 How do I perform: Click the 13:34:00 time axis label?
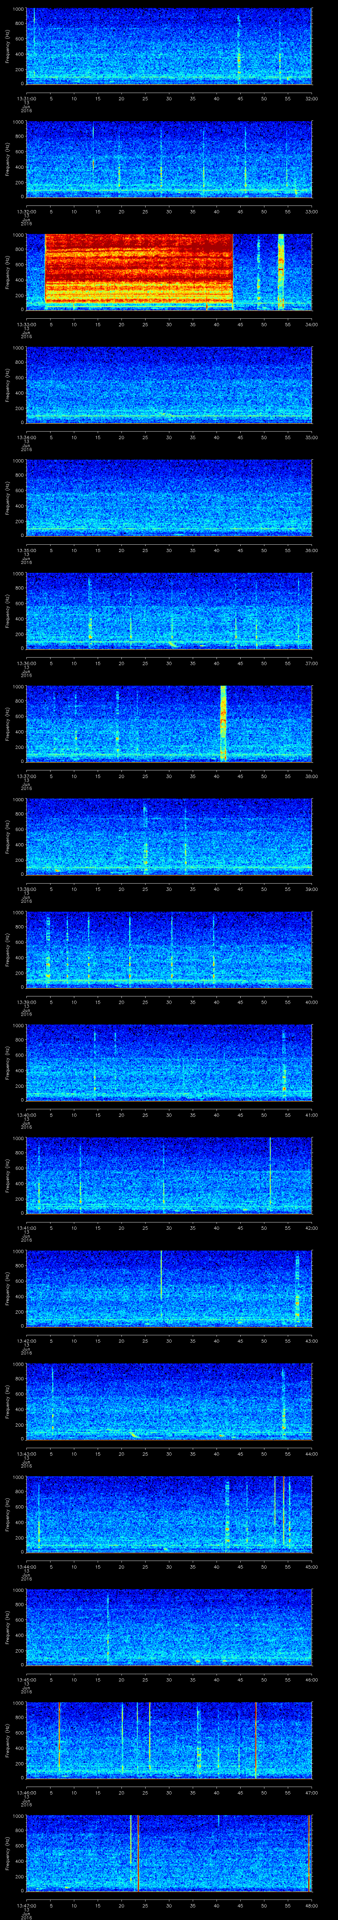26,437
